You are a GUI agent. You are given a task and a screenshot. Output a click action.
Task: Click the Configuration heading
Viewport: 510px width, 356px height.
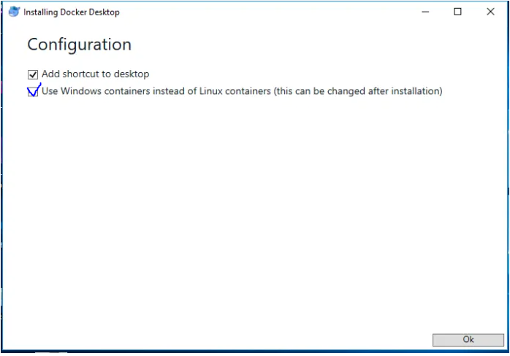pos(79,44)
